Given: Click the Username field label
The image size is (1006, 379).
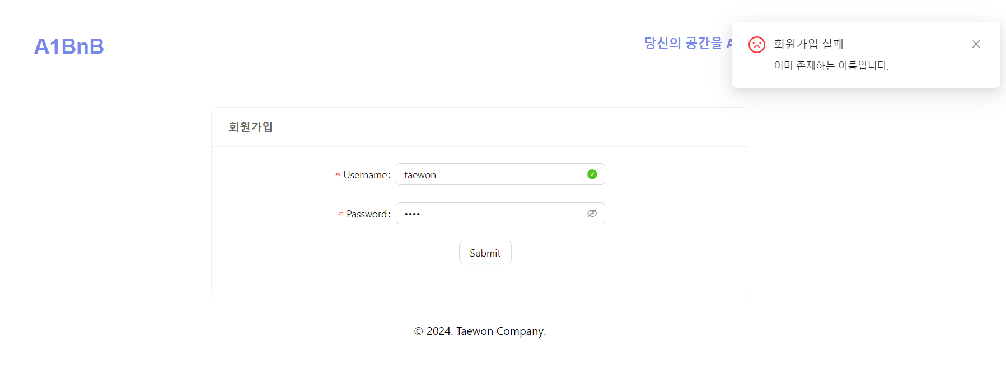Looking at the screenshot, I should coord(366,175).
